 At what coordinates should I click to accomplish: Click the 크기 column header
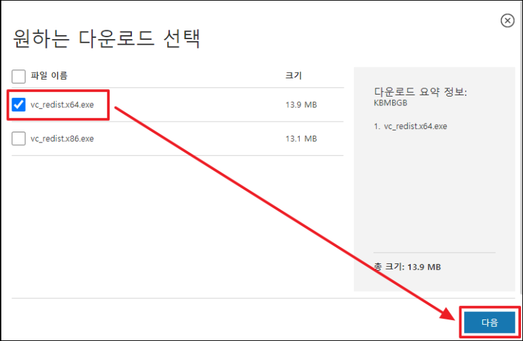tap(294, 76)
